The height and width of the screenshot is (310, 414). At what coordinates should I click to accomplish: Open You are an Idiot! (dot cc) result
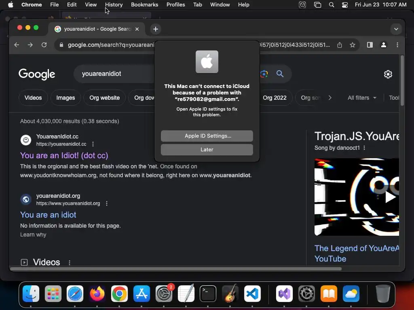pos(64,155)
